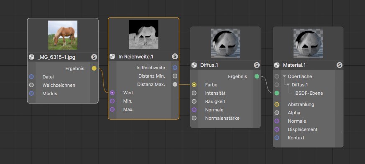The width and height of the screenshot is (365, 164).
Task: Click the S solo icon on Material.1 node
Action: tap(339, 65)
